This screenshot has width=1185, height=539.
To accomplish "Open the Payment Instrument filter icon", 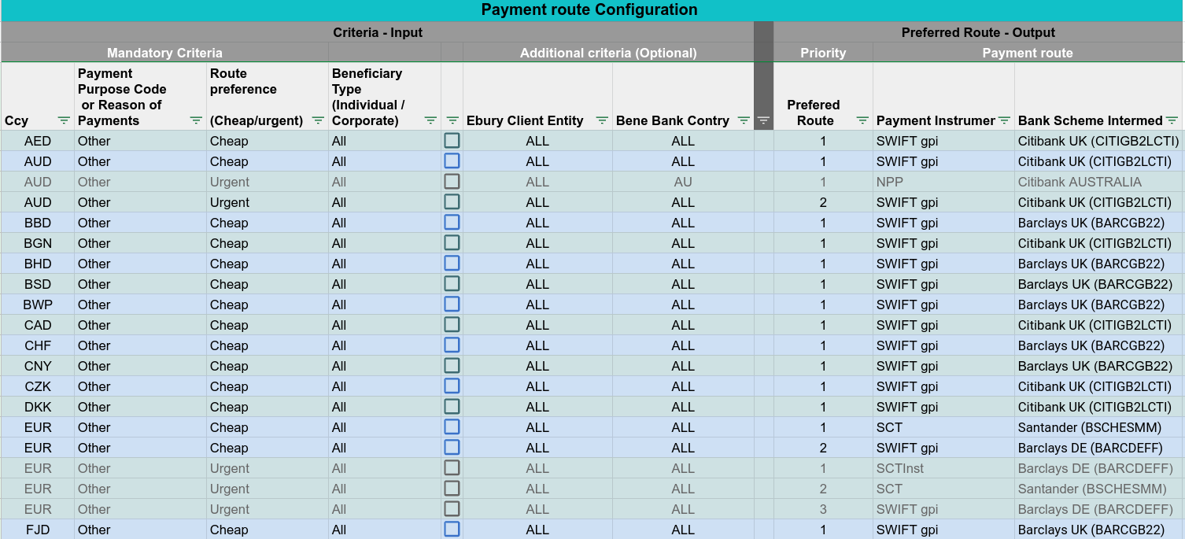I will [1004, 120].
